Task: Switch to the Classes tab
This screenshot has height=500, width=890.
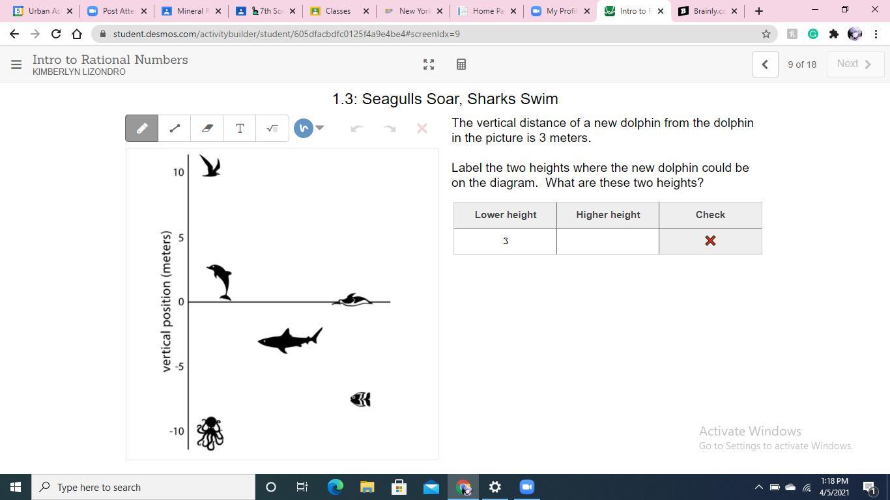Action: (339, 11)
